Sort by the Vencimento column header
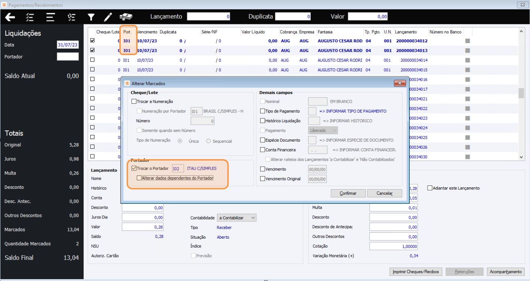Viewport: 530px width, 281px height. pos(147,32)
